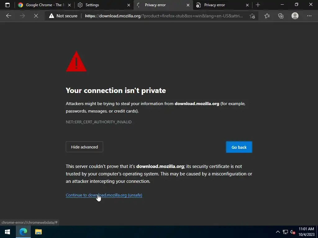
Task: Close the active loading Privacy error tab
Action: (188, 5)
